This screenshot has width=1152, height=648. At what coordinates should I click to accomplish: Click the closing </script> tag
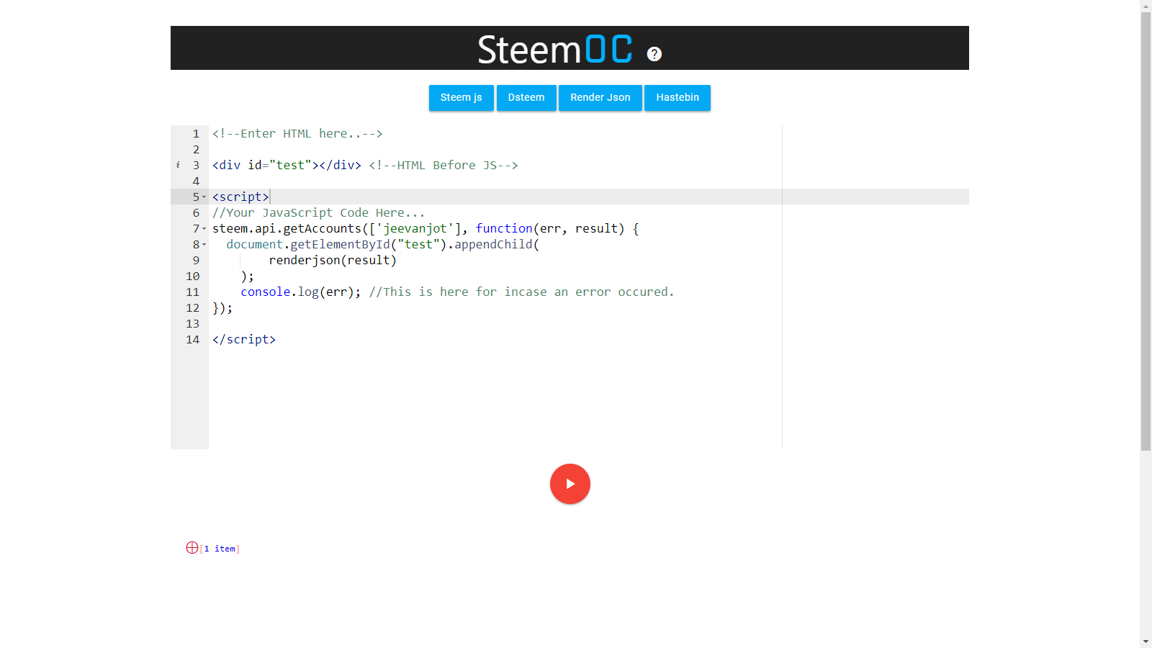(x=244, y=339)
